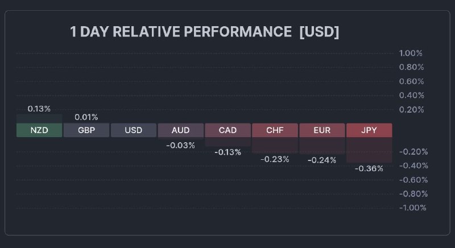The width and height of the screenshot is (455, 248).
Task: Click the NZD currency tile
Action: (39, 130)
